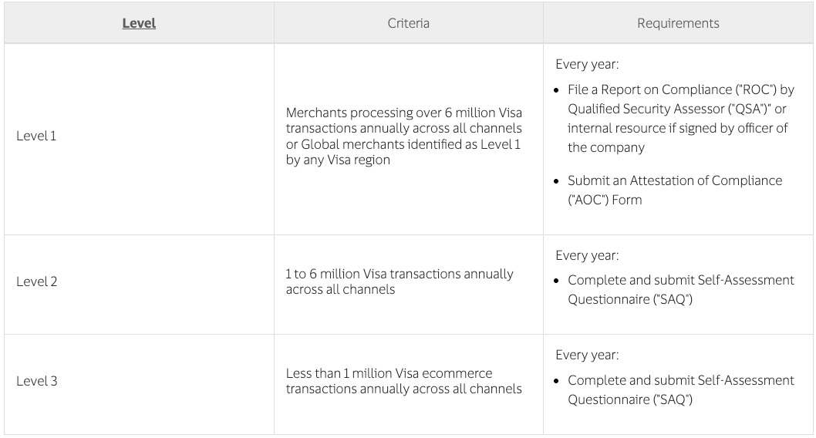Click the underlined Level column header

[x=139, y=23]
